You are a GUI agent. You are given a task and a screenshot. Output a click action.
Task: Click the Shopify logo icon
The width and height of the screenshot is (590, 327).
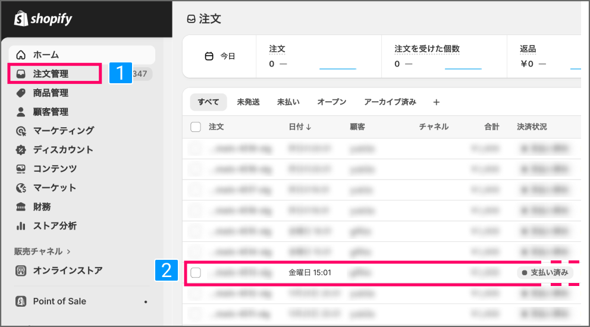coord(21,19)
